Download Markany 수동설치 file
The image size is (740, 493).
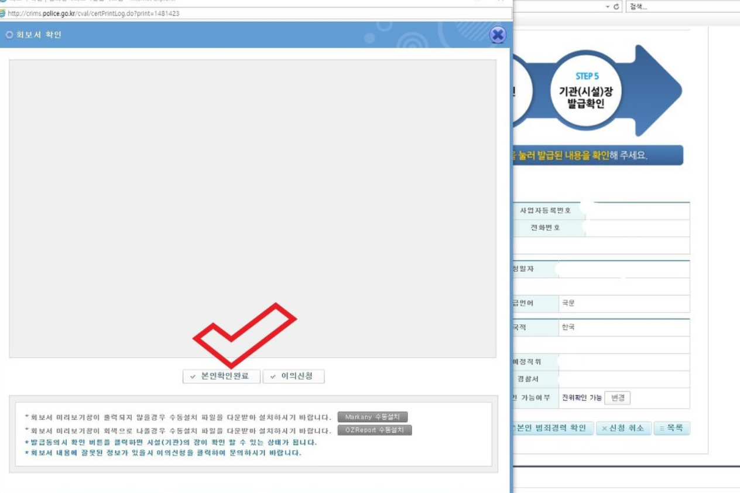click(x=372, y=417)
